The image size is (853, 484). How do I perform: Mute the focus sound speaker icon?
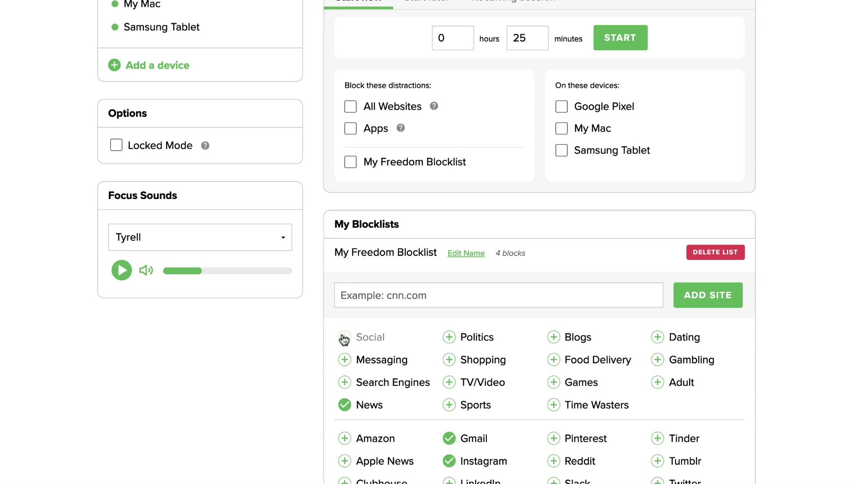146,270
